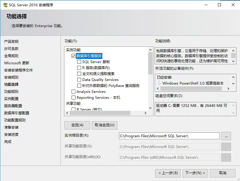Image resolution: width=240 pixels, height=181 pixels.
Task: Enable 全文和语义提取搜索 checkbox
Action: (79, 74)
